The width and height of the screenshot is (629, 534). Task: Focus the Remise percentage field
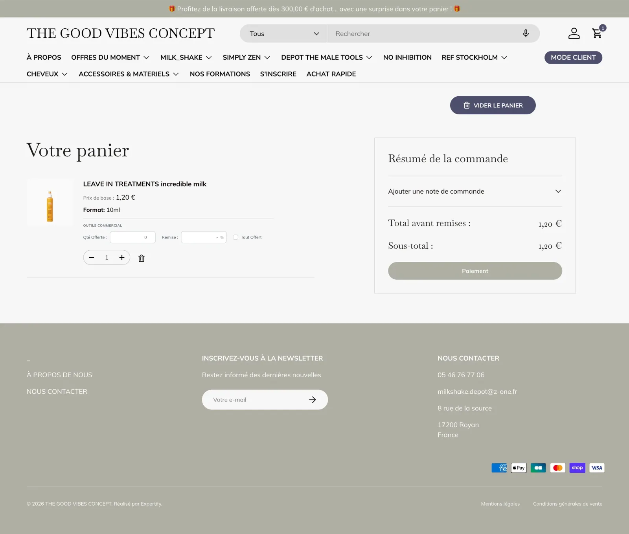pos(204,237)
